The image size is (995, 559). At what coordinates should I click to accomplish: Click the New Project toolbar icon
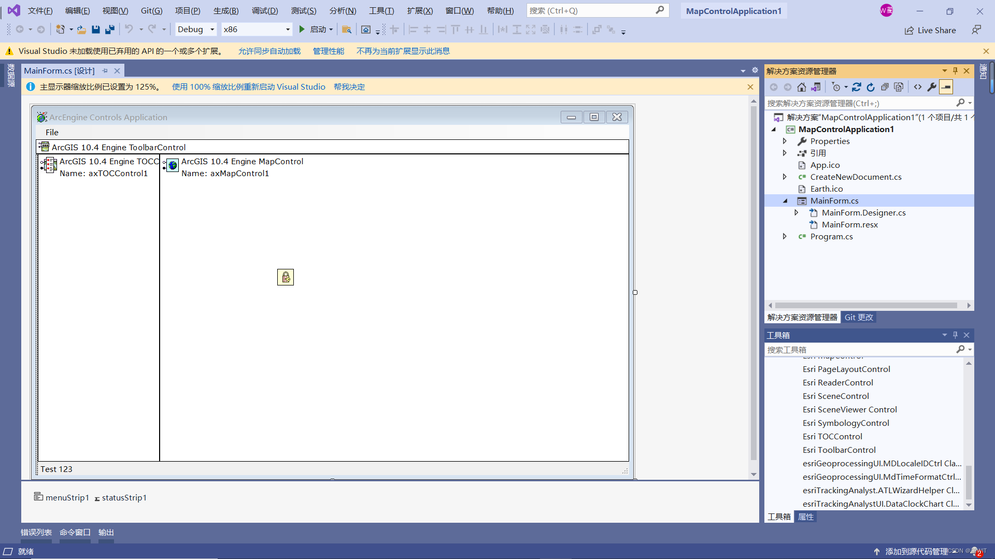pos(61,30)
